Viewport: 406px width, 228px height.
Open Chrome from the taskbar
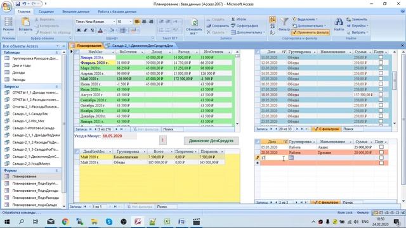(65, 222)
